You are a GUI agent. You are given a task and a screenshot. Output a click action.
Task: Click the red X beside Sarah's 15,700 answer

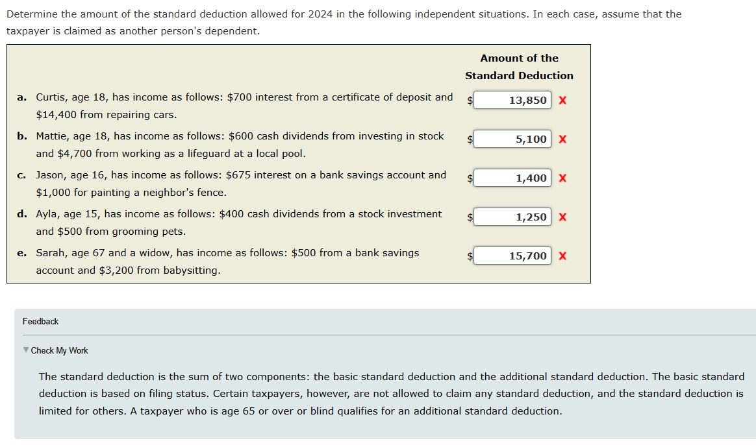point(562,256)
